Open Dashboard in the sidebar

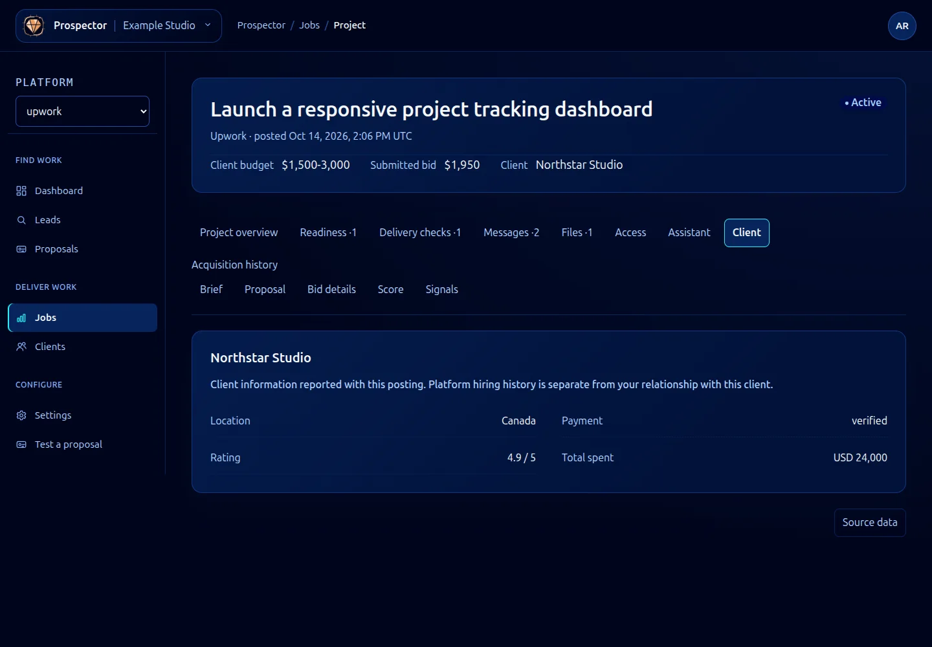pyautogui.click(x=82, y=191)
